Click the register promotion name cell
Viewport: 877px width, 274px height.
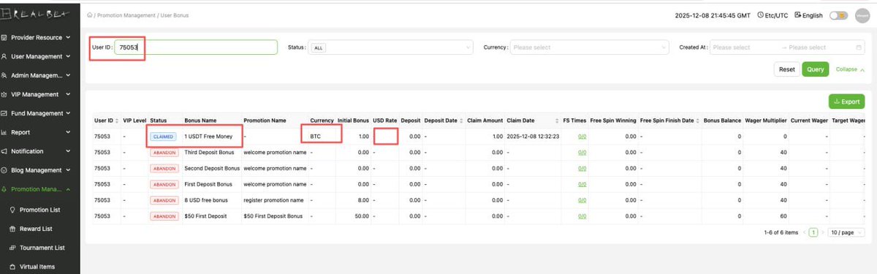pos(274,200)
